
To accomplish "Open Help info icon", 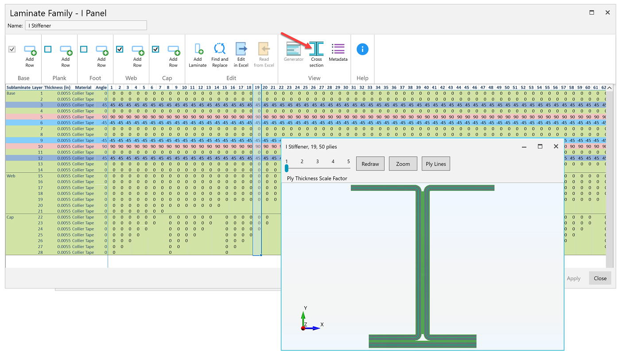I will 362,49.
